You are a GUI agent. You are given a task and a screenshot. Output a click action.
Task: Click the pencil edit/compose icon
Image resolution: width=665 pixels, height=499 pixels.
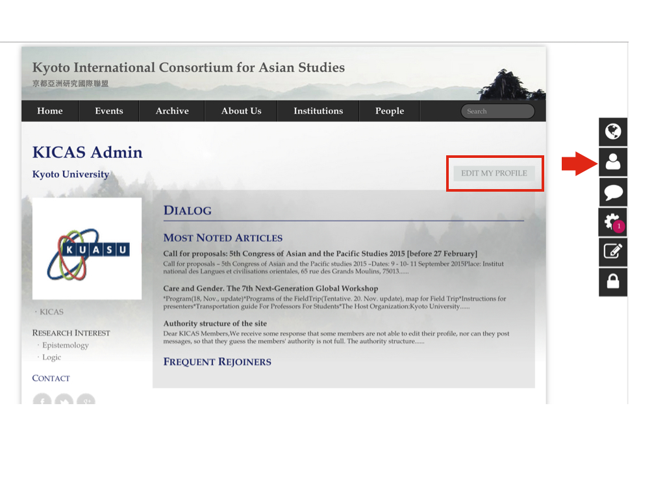pos(613,252)
